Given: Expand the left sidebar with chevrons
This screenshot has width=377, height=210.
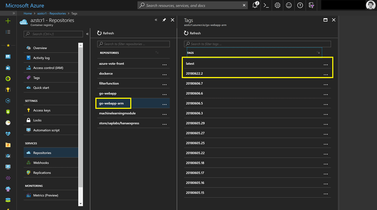Looking at the screenshot, I should 14,13.
